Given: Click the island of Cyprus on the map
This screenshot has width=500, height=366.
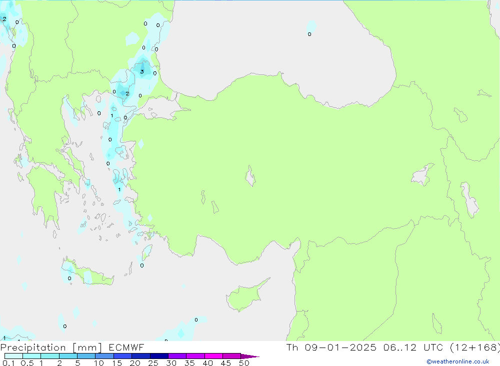Looking at the screenshot, I should (246, 297).
